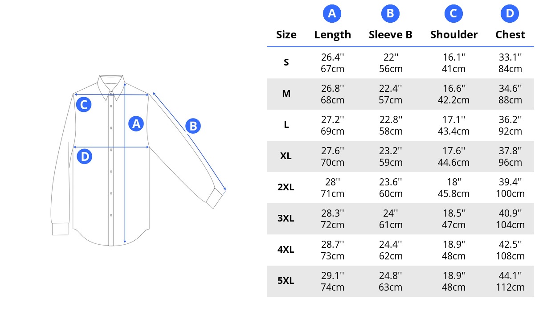The height and width of the screenshot is (312, 543).
Task: Click the blue C badge above Shoulder column
Action: (x=453, y=14)
